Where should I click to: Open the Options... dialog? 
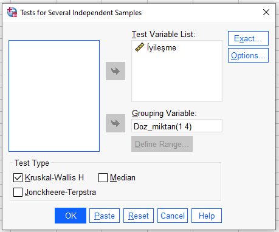click(x=248, y=55)
